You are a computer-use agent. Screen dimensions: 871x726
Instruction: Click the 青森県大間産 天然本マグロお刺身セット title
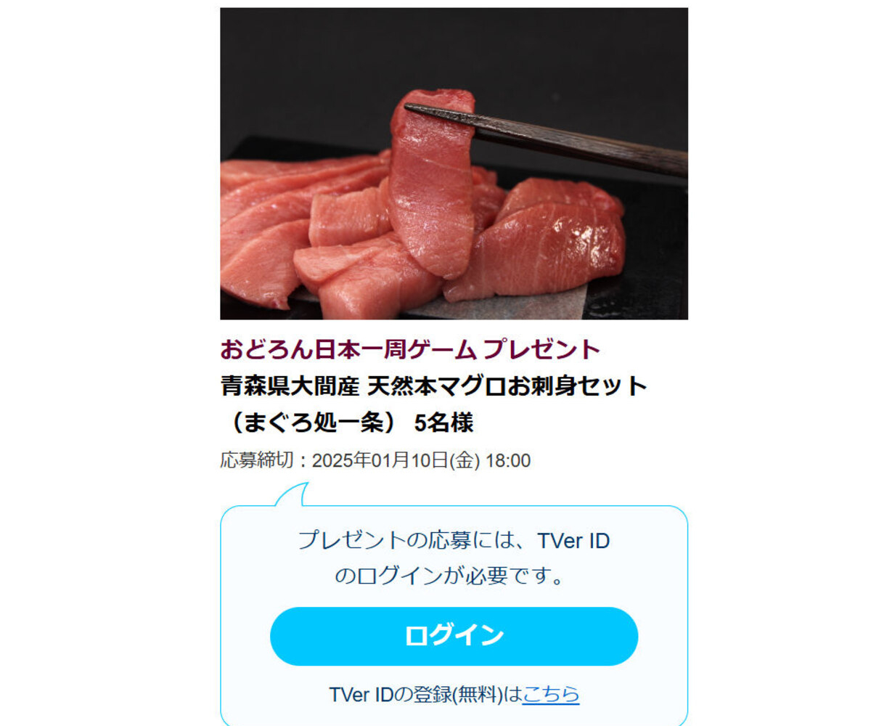pos(433,386)
